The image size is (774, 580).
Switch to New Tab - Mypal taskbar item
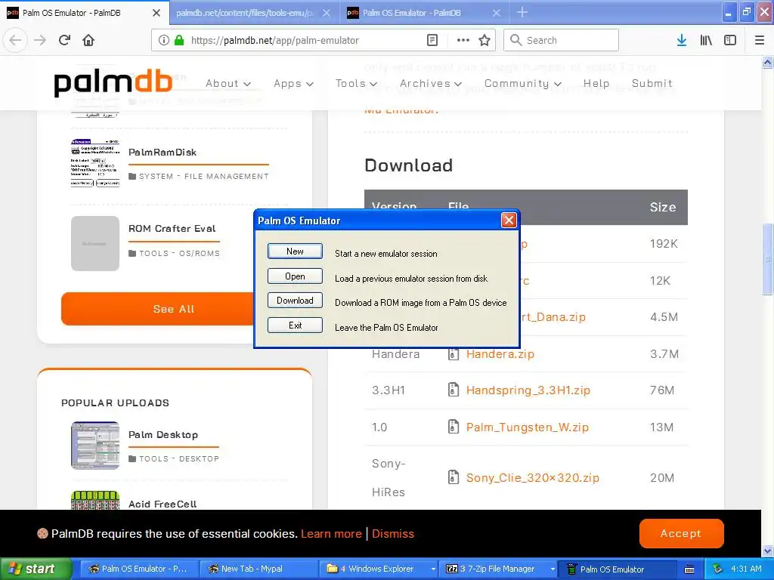(x=259, y=569)
